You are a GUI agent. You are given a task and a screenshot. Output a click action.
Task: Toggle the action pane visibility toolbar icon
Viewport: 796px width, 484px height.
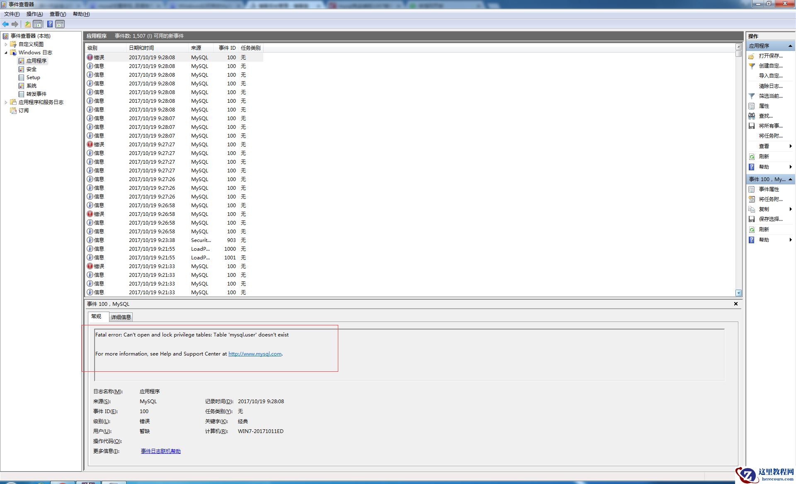[60, 24]
